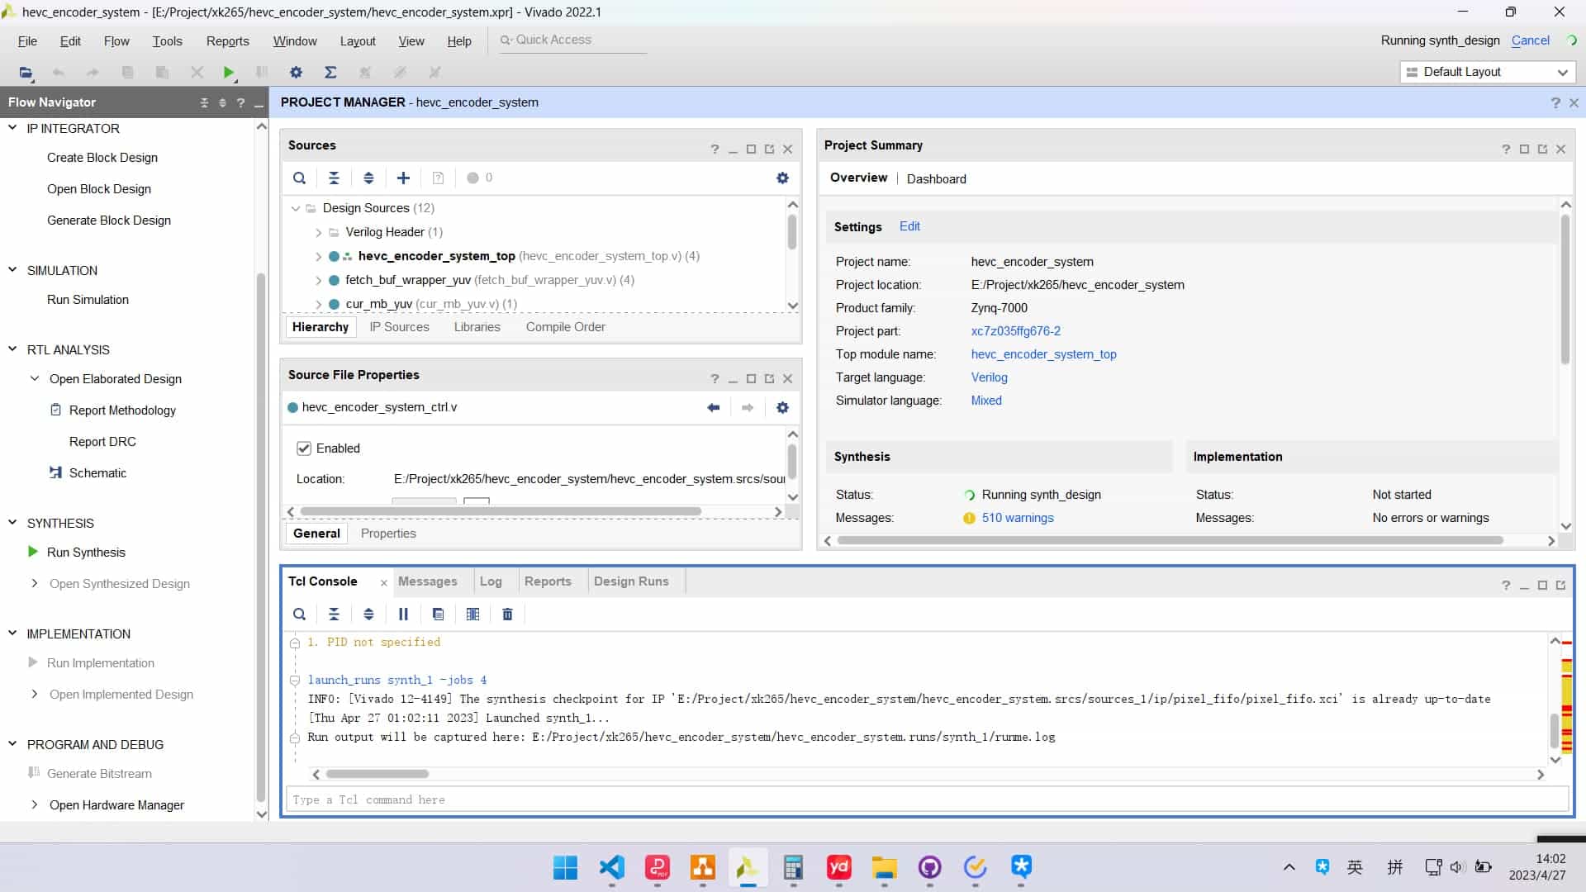Switch to Design Runs tab
The width and height of the screenshot is (1586, 892).
point(631,581)
